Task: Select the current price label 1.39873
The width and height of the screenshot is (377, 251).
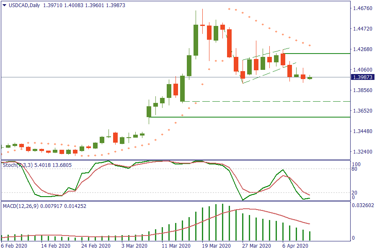Action: click(x=362, y=77)
